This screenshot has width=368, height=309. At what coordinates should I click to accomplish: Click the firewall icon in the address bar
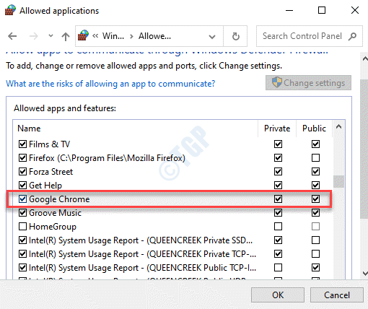click(x=83, y=35)
